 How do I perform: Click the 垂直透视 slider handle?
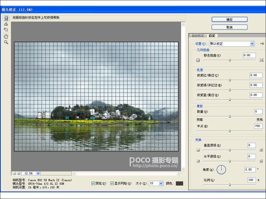[230, 150]
